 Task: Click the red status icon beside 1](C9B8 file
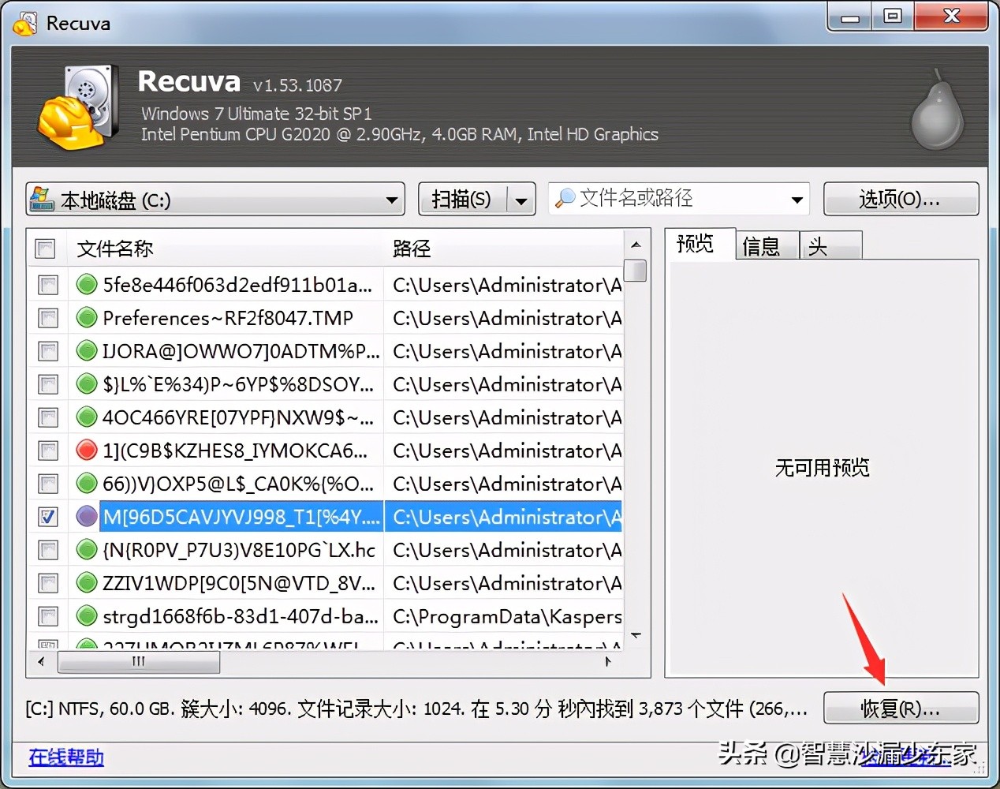point(87,451)
